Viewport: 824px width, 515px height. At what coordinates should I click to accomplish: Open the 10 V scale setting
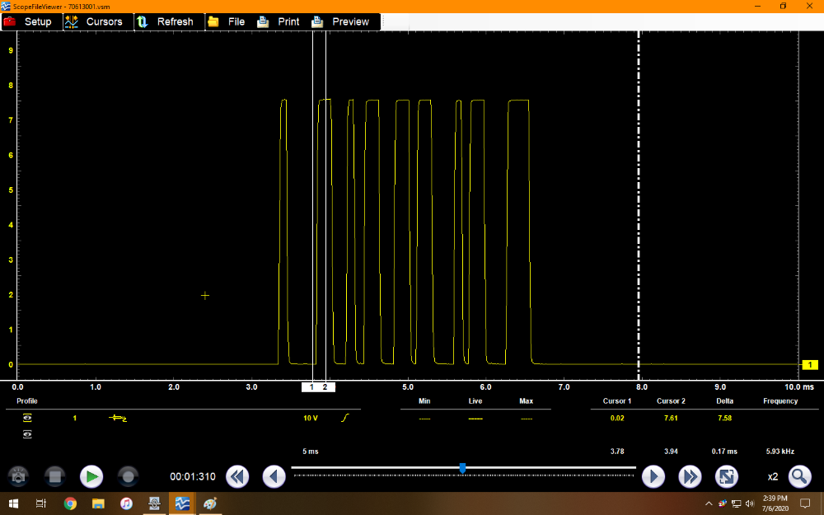click(310, 419)
